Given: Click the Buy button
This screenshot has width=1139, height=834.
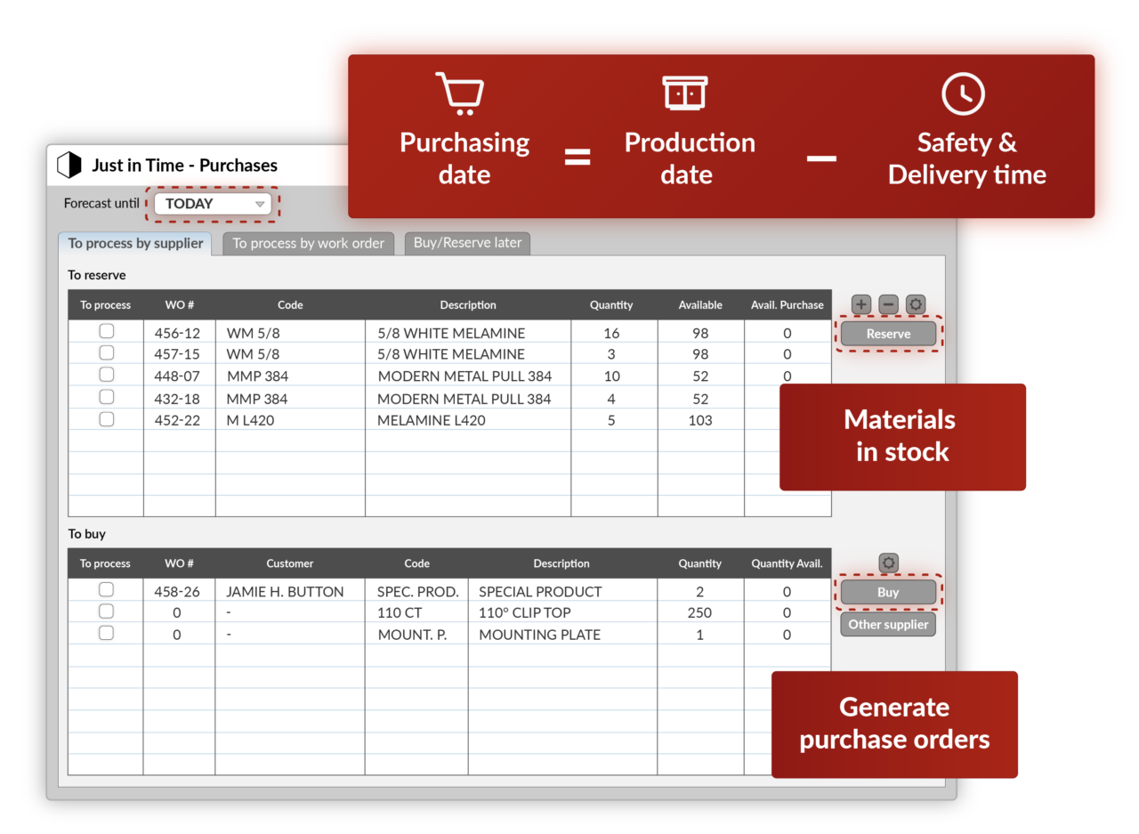Looking at the screenshot, I should [888, 593].
